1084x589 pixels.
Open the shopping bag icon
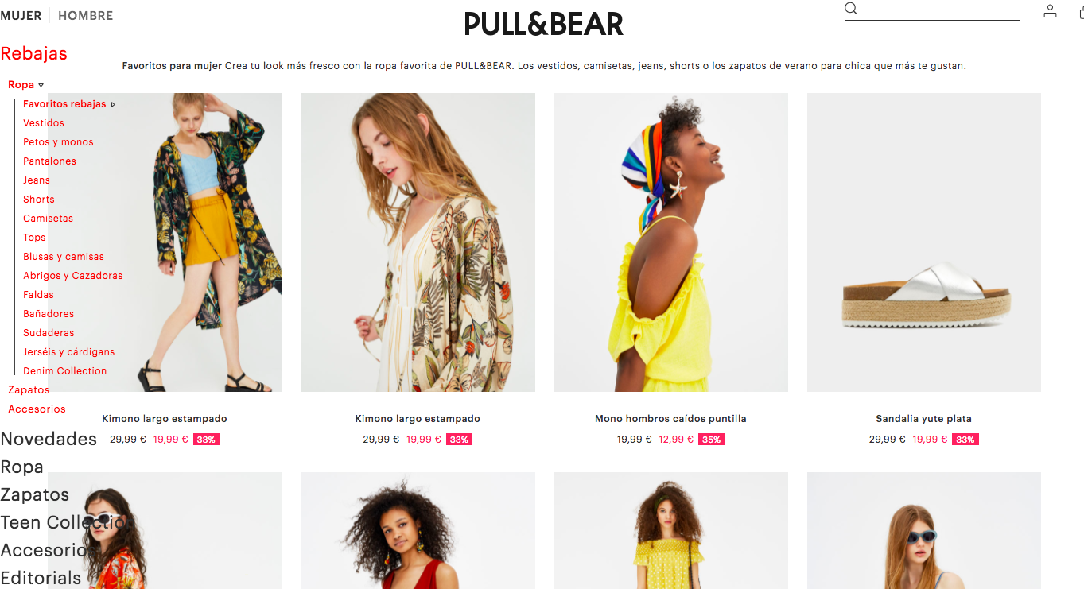pos(1081,10)
